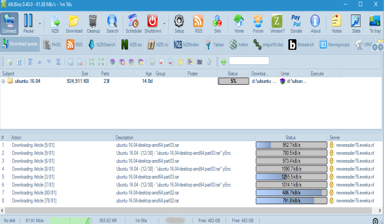Open the Binsearch tab
Viewport: 384px width, 224px height.
tap(301, 45)
